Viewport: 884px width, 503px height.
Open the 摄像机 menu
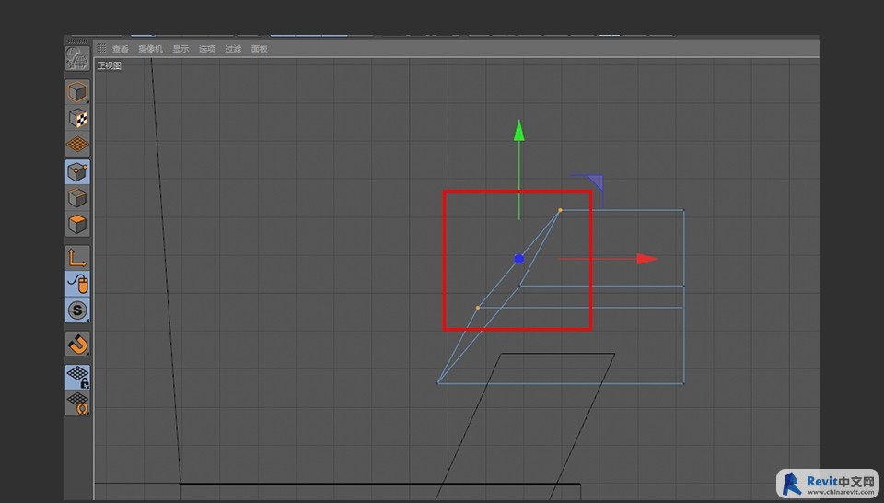coord(150,49)
